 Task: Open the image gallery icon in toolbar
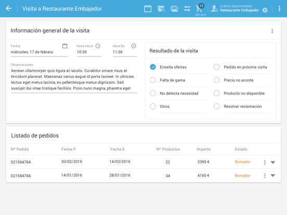[174, 9]
